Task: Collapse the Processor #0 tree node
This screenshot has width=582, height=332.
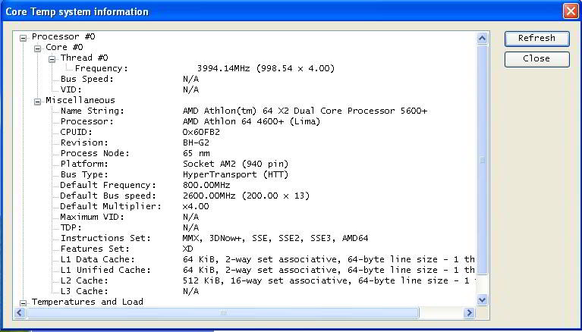Action: pyautogui.click(x=24, y=37)
